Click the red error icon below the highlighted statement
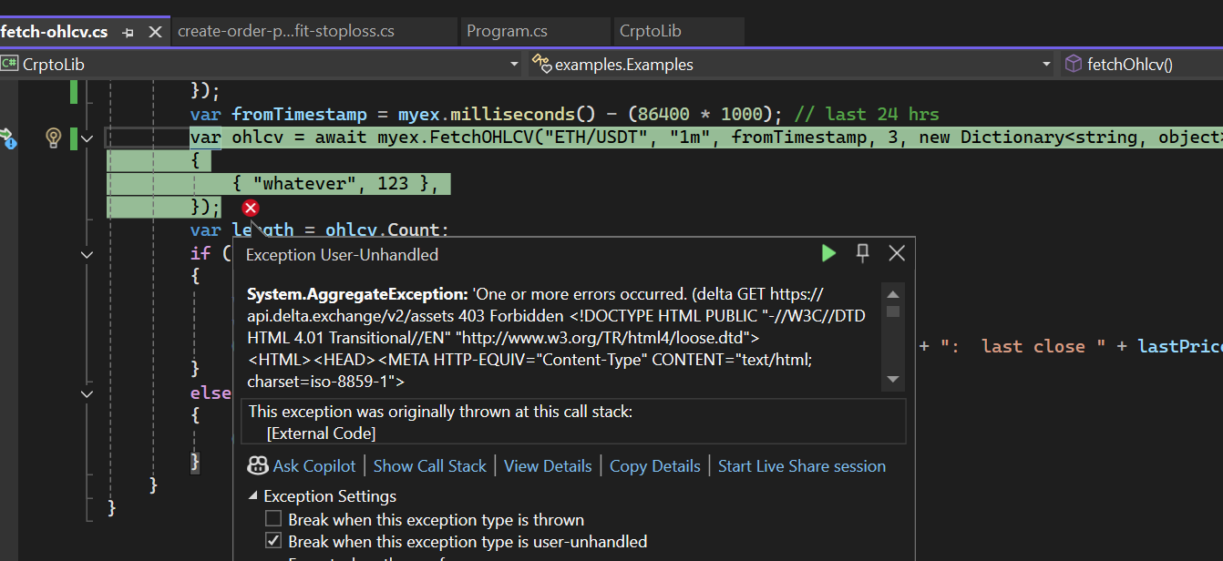 pyautogui.click(x=251, y=209)
